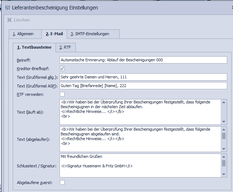
Task: Focus the Text (Grußformel ASP) field
Action: coord(143,86)
